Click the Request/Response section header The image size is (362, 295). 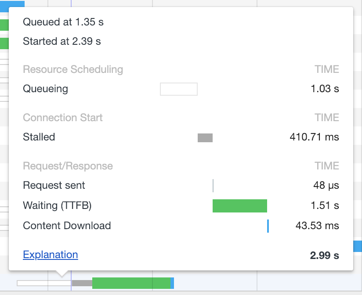68,166
